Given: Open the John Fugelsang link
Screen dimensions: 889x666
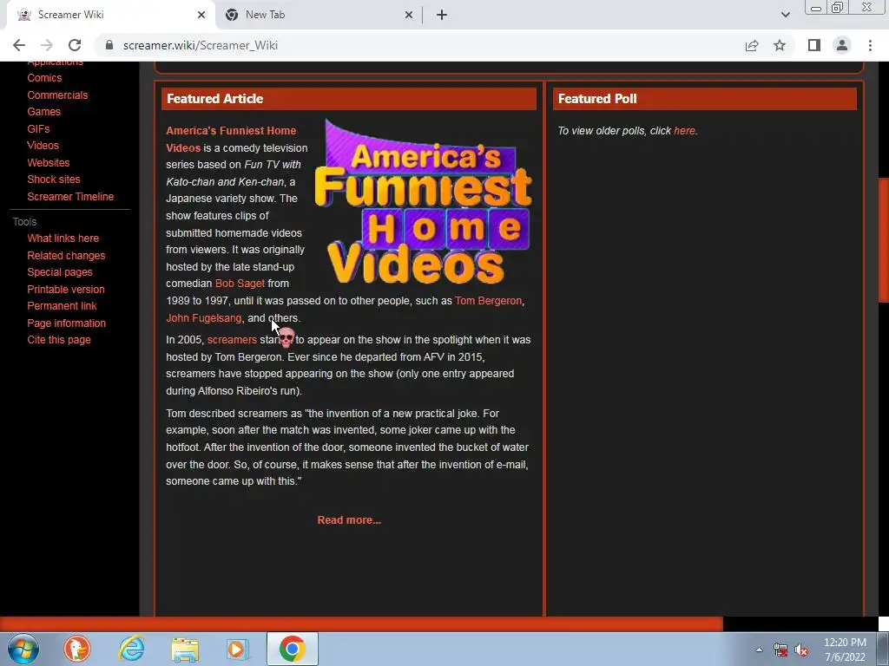Looking at the screenshot, I should (x=203, y=317).
